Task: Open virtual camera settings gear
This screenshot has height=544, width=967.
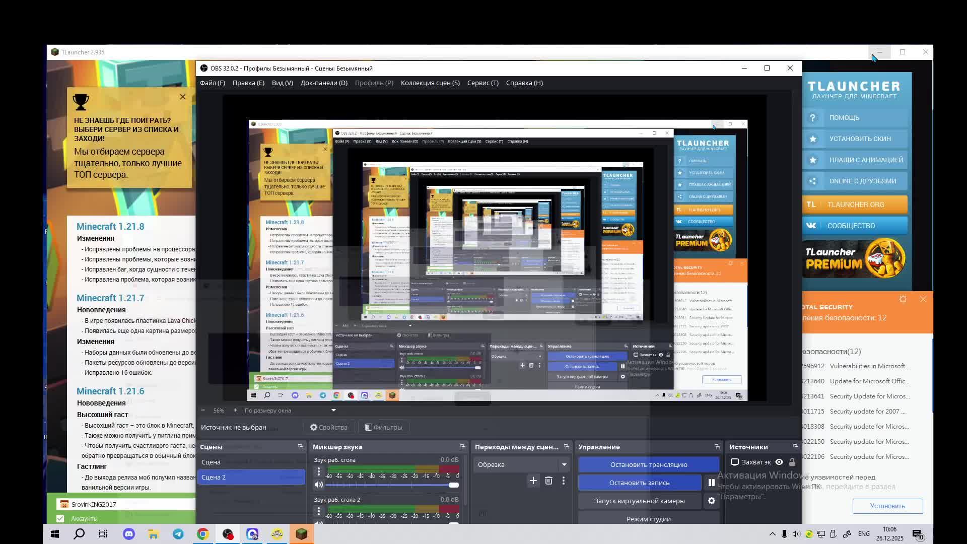Action: [x=711, y=501]
